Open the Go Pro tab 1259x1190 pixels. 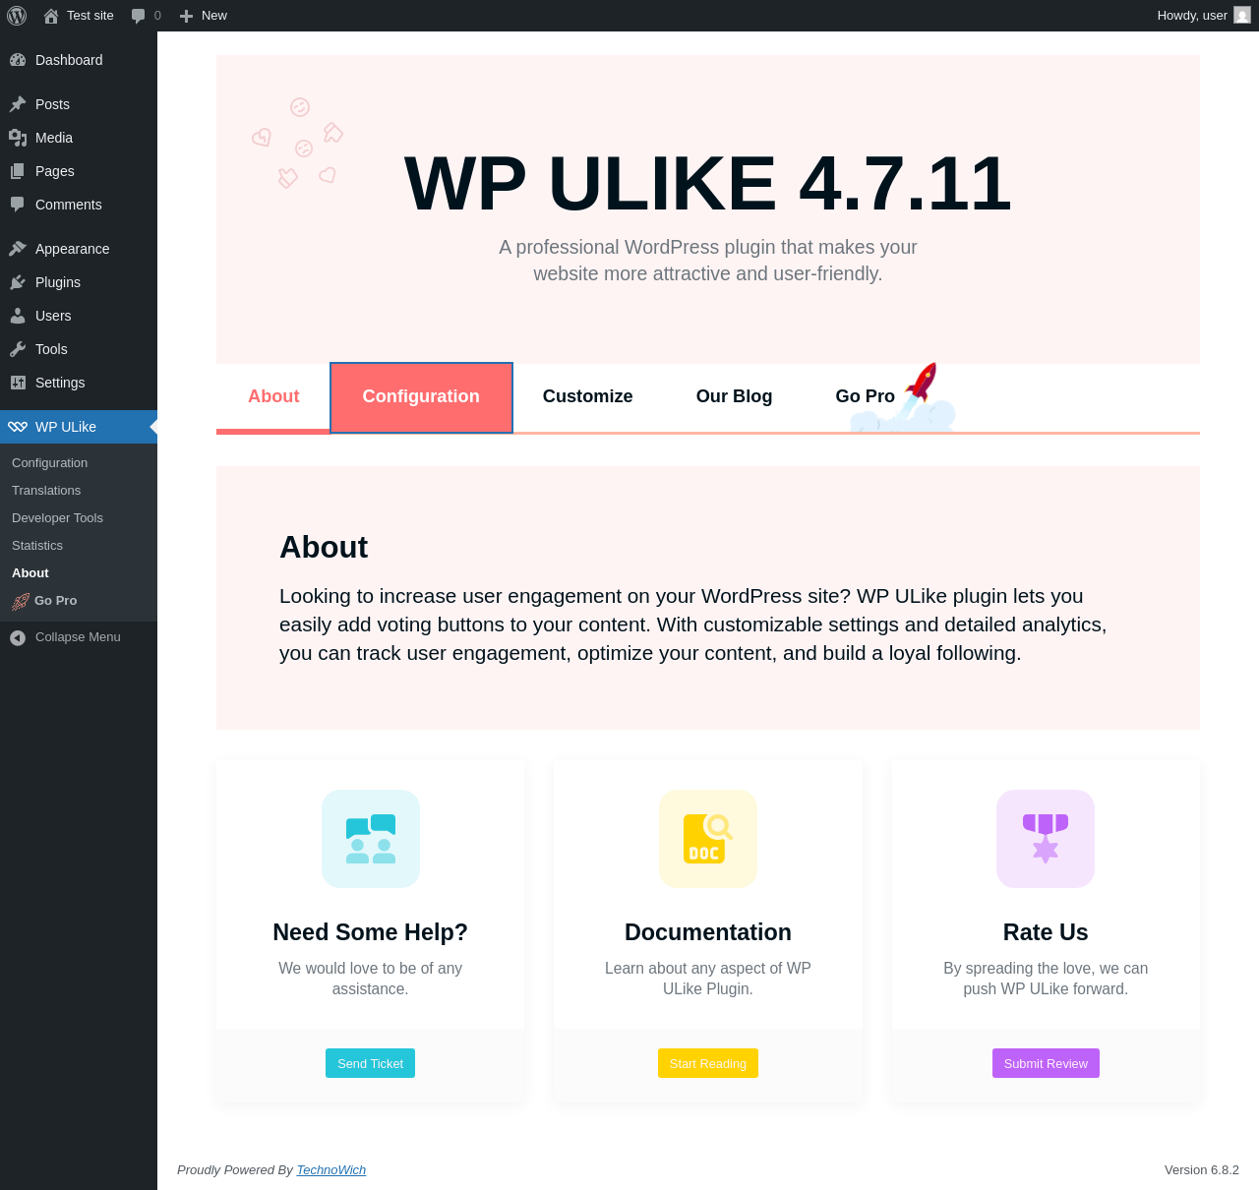coord(866,396)
